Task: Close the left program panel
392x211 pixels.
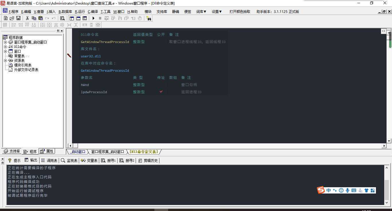Action: [62, 31]
